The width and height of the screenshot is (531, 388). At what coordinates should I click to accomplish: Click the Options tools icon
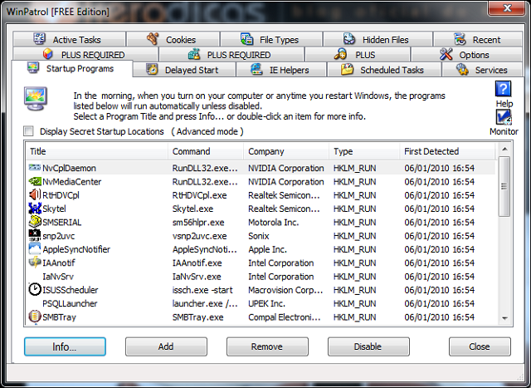pyautogui.click(x=446, y=54)
